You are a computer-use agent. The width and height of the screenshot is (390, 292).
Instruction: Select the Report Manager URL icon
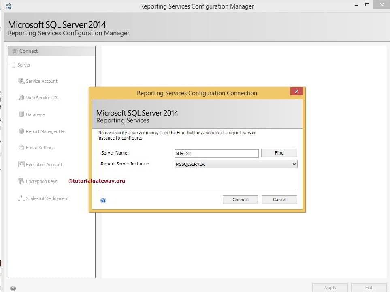pos(21,131)
